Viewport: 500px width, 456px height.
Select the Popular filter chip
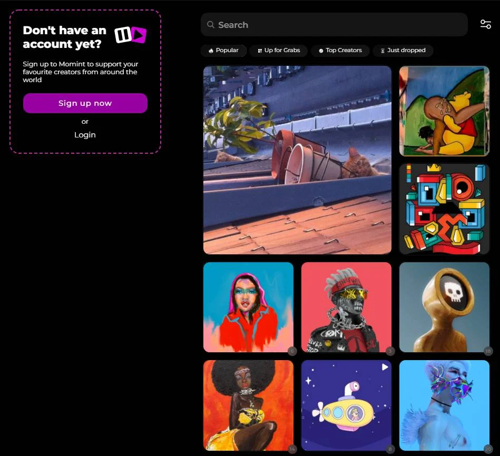tap(223, 51)
